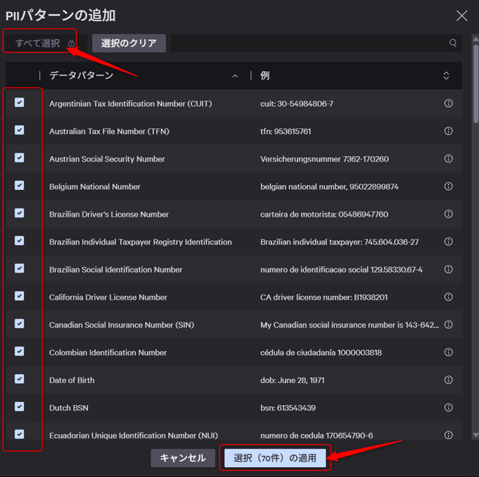Viewport: 479px width, 477px height.
Task: Uncheck the Date of Birth pattern
Action: (19, 379)
